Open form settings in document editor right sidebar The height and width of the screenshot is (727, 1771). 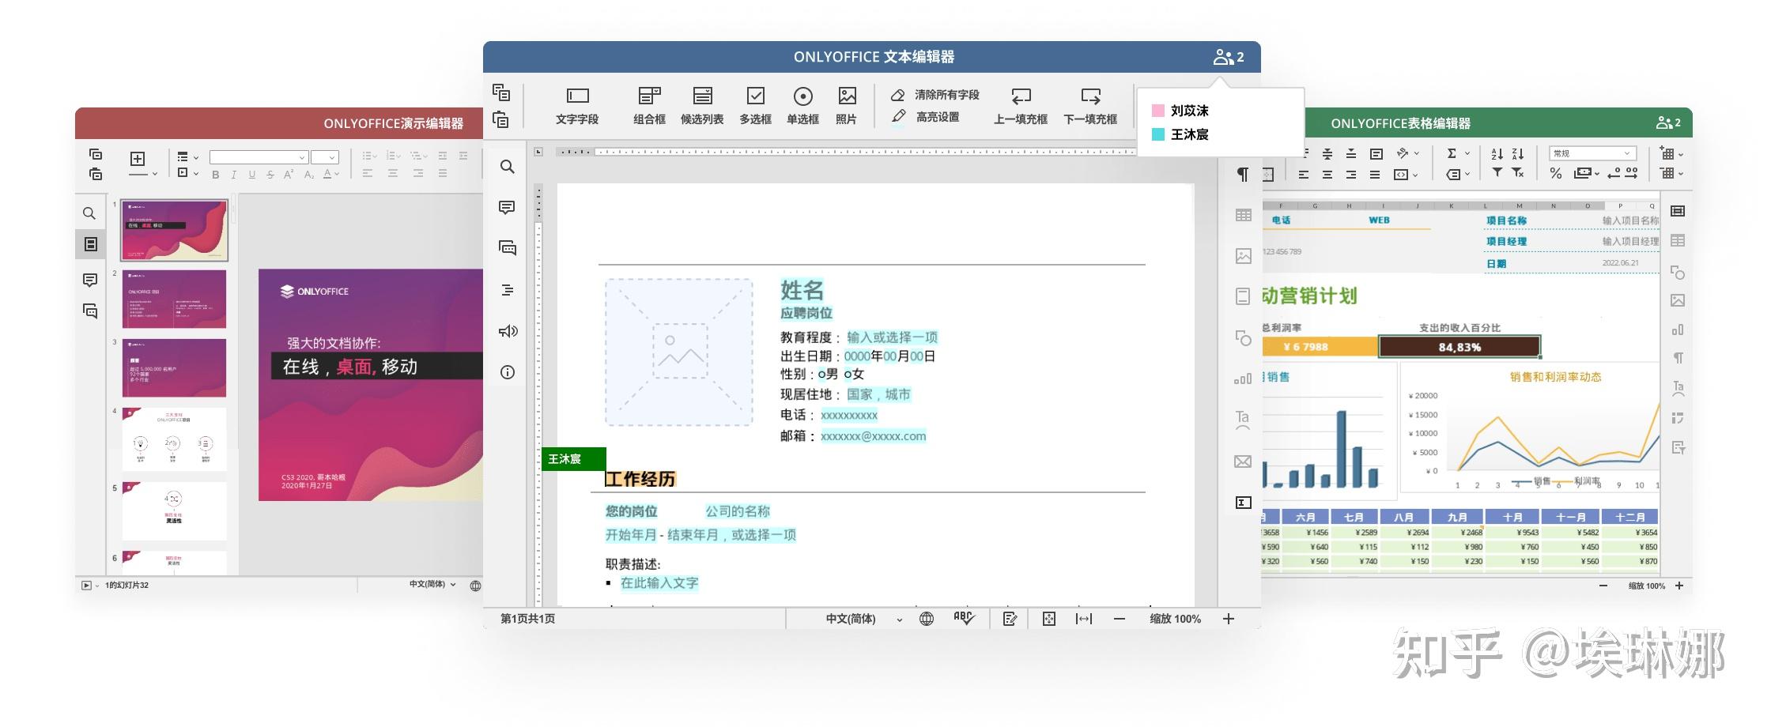click(x=1243, y=503)
